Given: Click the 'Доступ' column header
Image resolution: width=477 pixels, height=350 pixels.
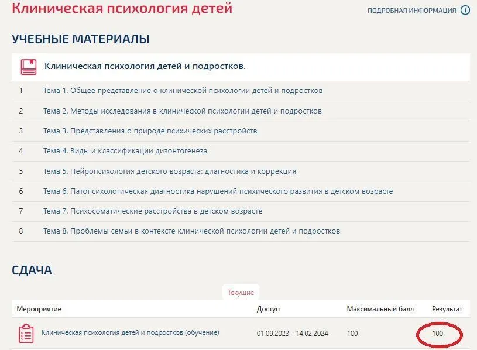Looking at the screenshot, I should 268,308.
